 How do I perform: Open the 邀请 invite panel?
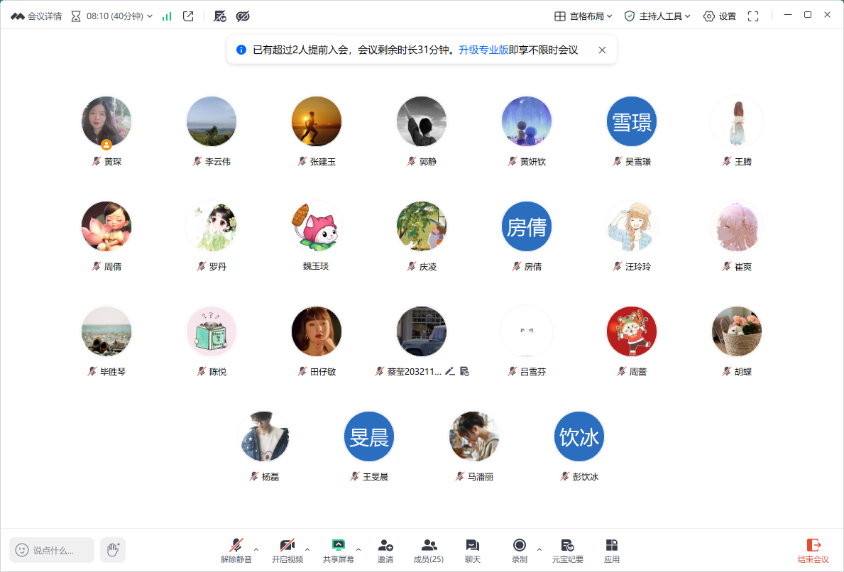point(385,550)
